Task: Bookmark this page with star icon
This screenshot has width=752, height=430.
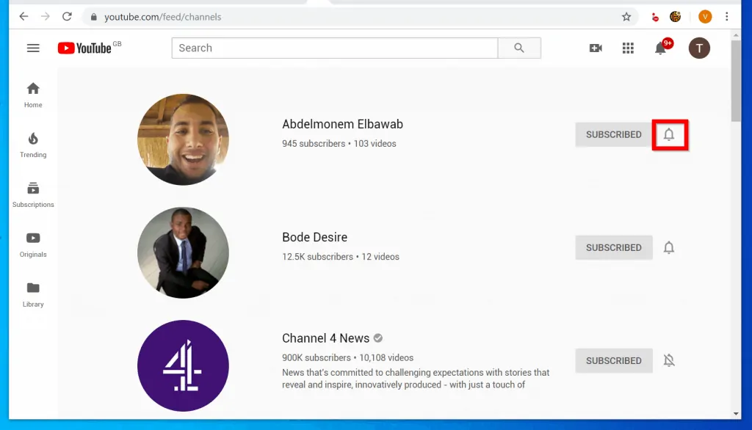Action: [626, 16]
